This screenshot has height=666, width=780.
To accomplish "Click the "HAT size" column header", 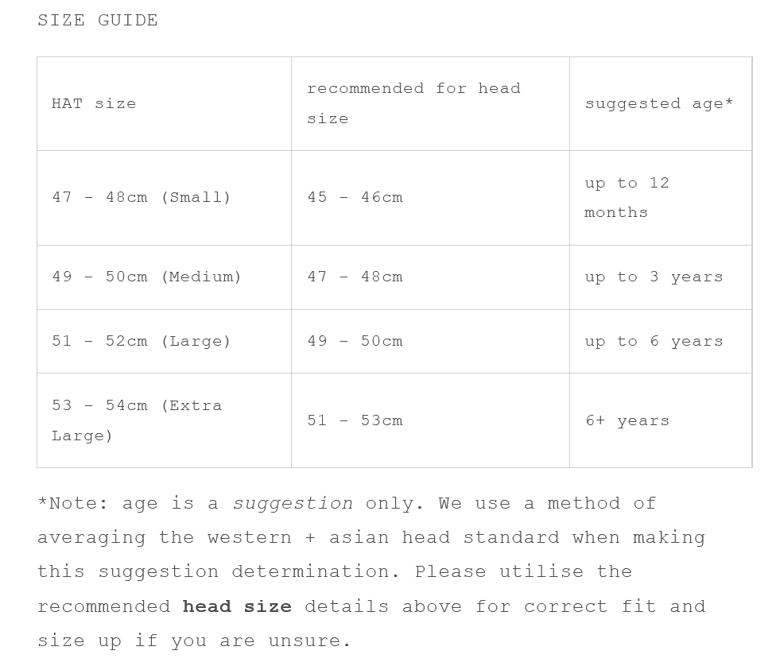I will (x=94, y=103).
